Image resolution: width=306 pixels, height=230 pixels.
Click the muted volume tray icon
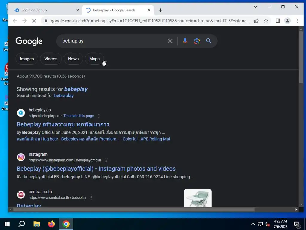tap(267, 224)
